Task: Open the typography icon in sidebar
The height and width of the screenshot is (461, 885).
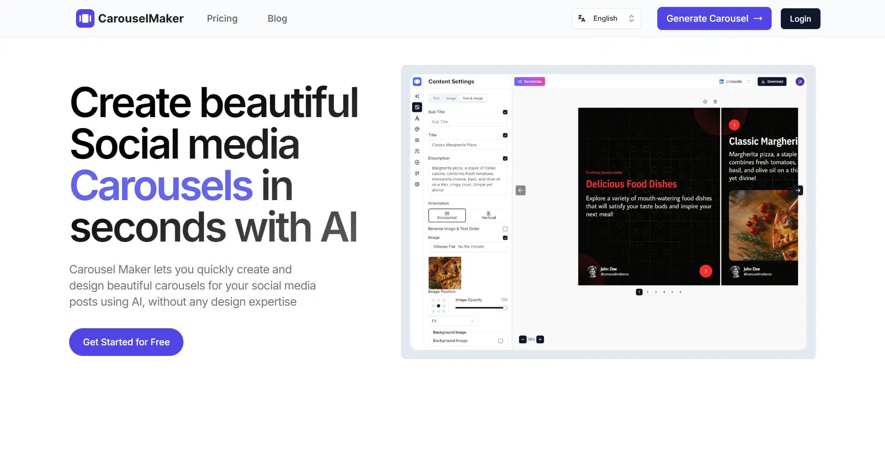Action: [417, 118]
